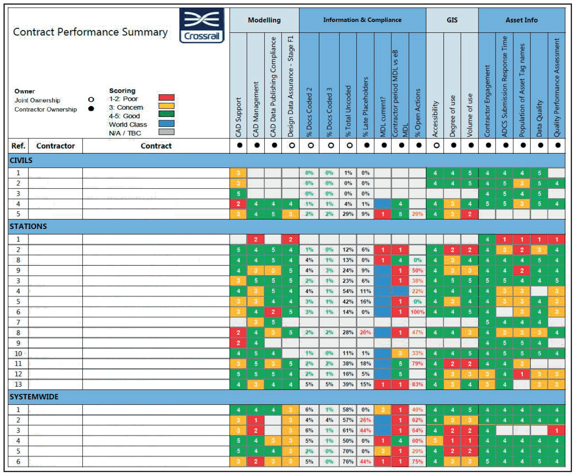Select ownership marker under Contractor Engagement

pyautogui.click(x=488, y=145)
